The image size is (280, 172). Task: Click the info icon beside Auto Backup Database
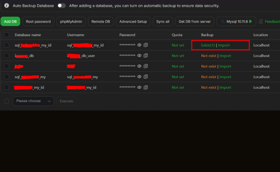coord(7,5)
